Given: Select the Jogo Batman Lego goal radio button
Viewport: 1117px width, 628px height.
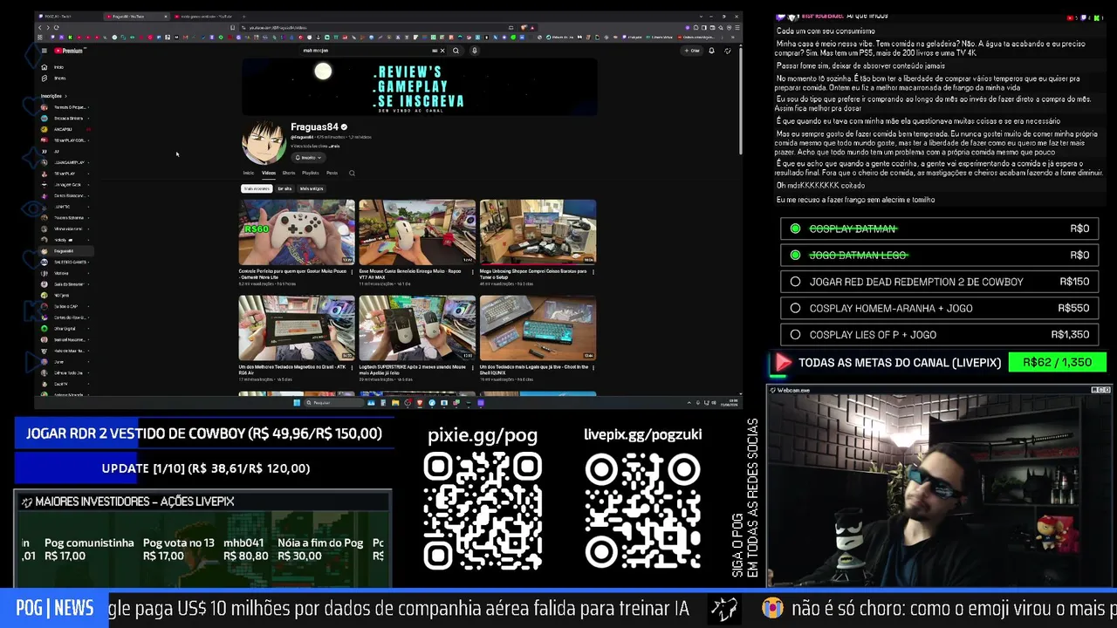Looking at the screenshot, I should coord(795,255).
